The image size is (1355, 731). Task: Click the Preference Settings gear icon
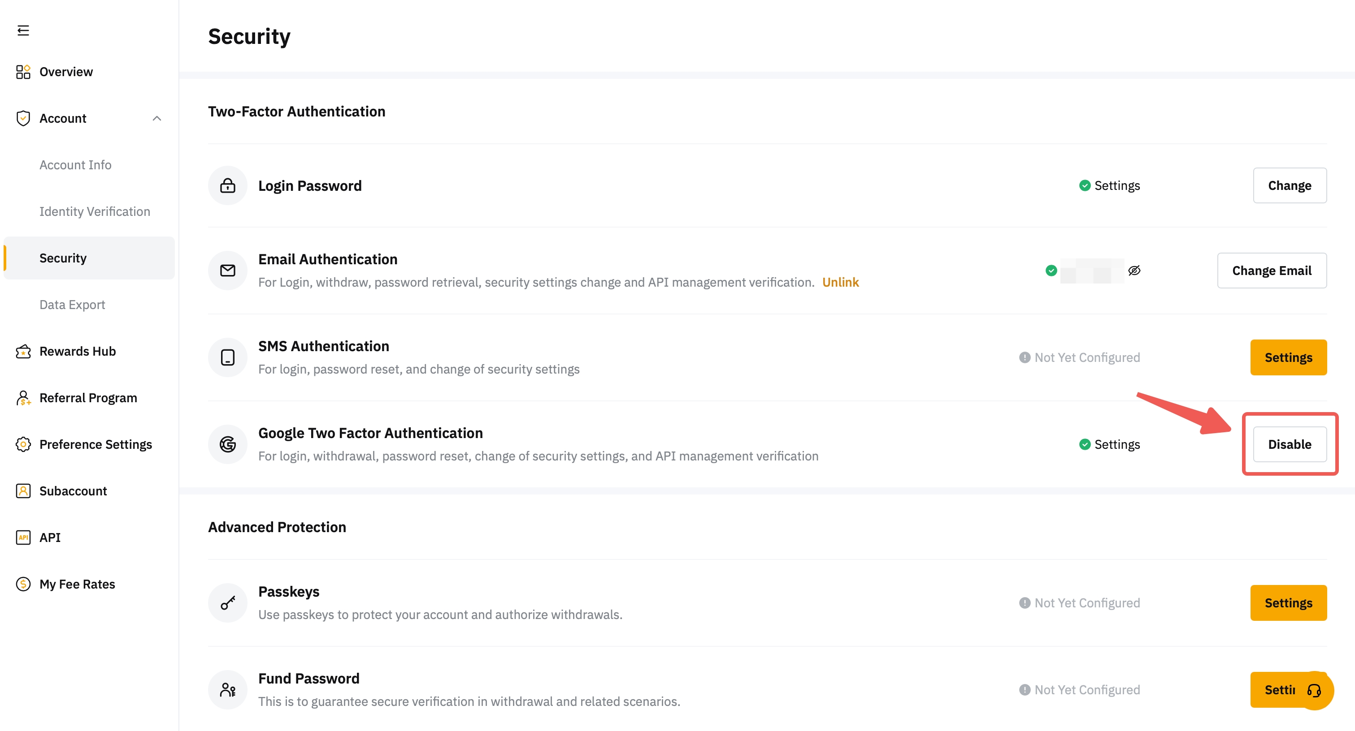(23, 444)
